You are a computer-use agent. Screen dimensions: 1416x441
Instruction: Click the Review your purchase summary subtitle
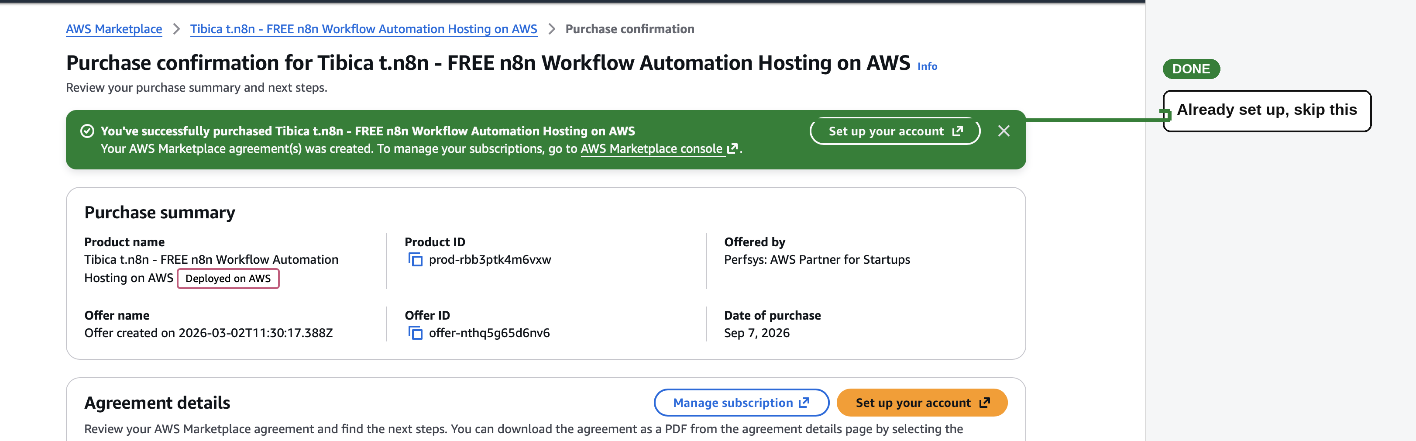point(196,87)
